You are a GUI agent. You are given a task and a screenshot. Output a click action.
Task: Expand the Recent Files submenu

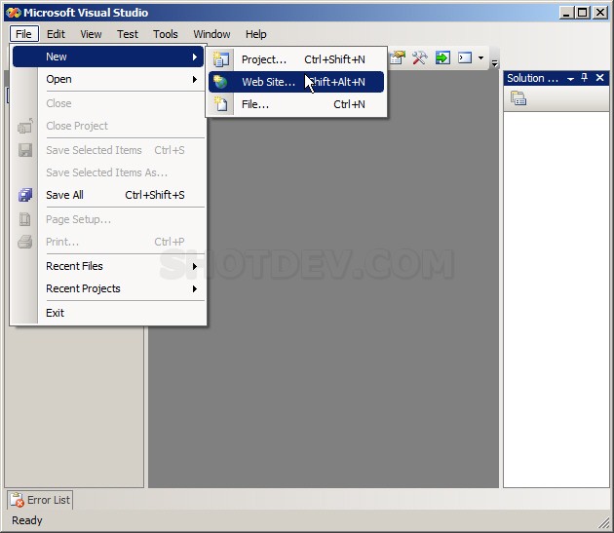(108, 266)
